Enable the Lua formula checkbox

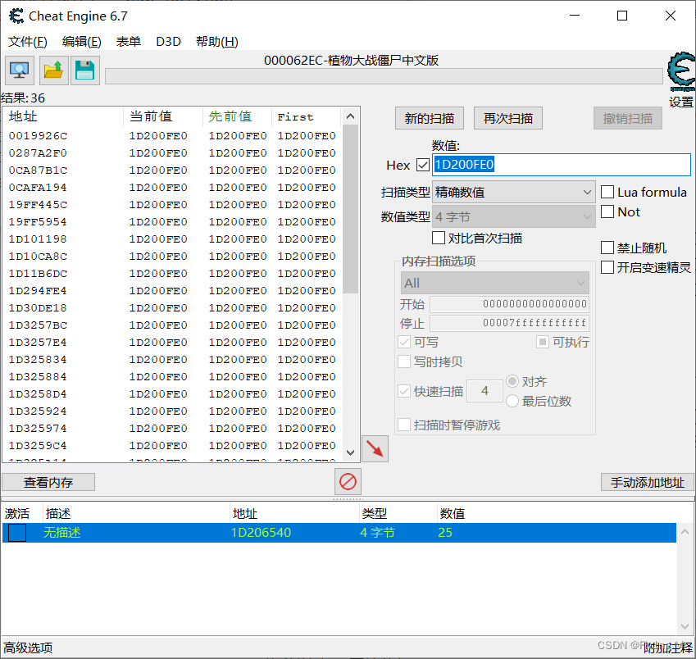[607, 192]
